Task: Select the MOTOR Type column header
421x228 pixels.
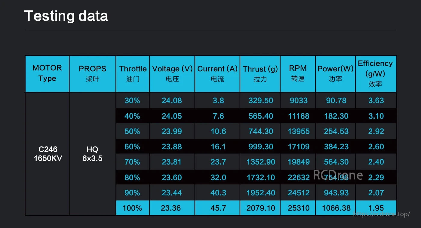Action: [47, 73]
